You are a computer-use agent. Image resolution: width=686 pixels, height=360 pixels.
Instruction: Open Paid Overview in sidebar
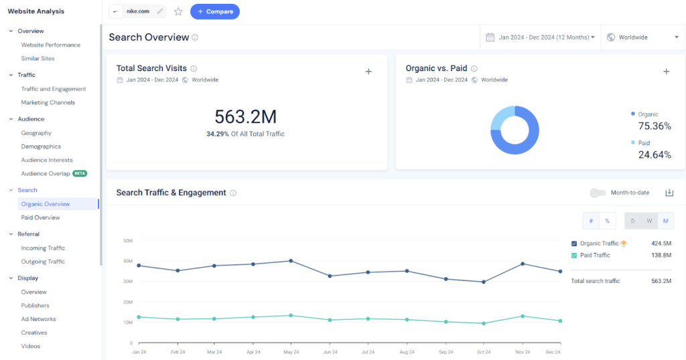coord(40,217)
